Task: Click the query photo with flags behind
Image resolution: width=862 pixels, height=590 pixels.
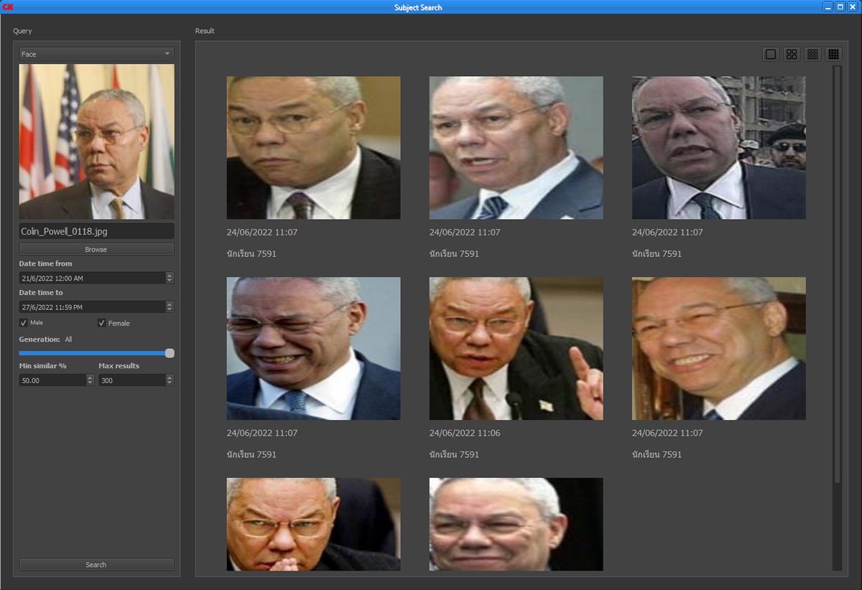Action: (96, 141)
